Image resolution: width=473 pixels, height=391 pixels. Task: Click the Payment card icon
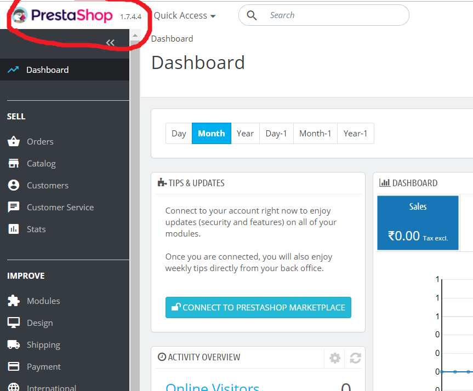(14, 366)
